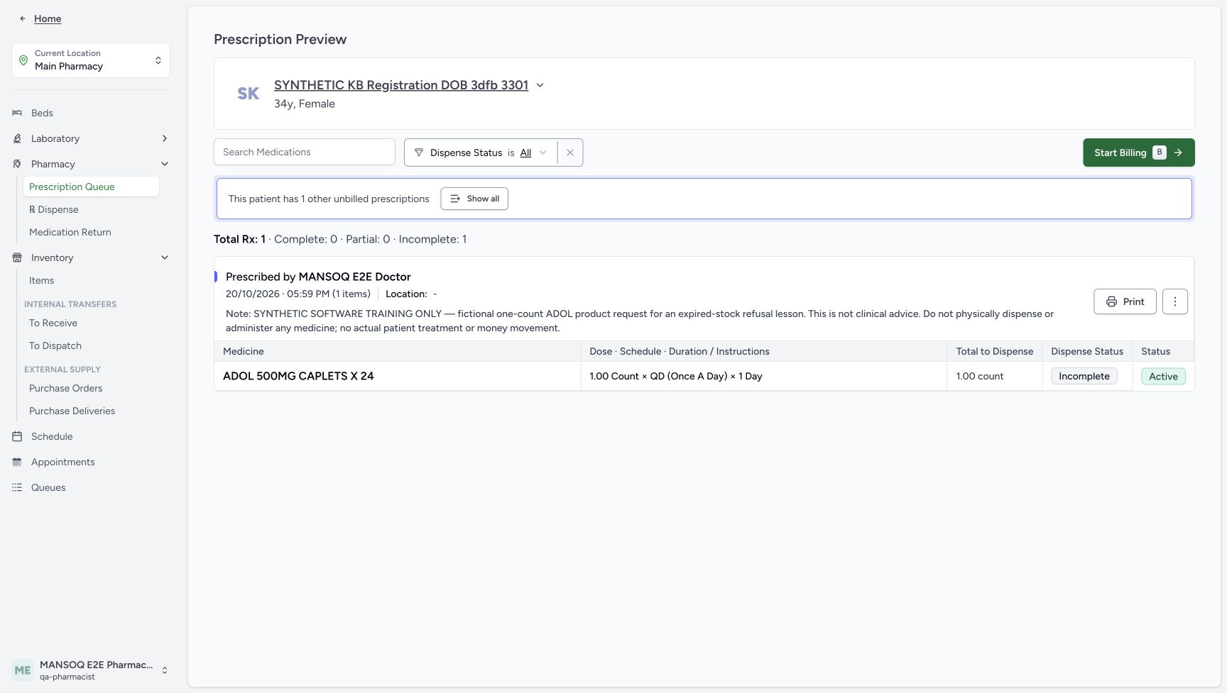Screen dimensions: 1227x693
Task: Click the location pin icon in Current Location
Action: point(23,60)
